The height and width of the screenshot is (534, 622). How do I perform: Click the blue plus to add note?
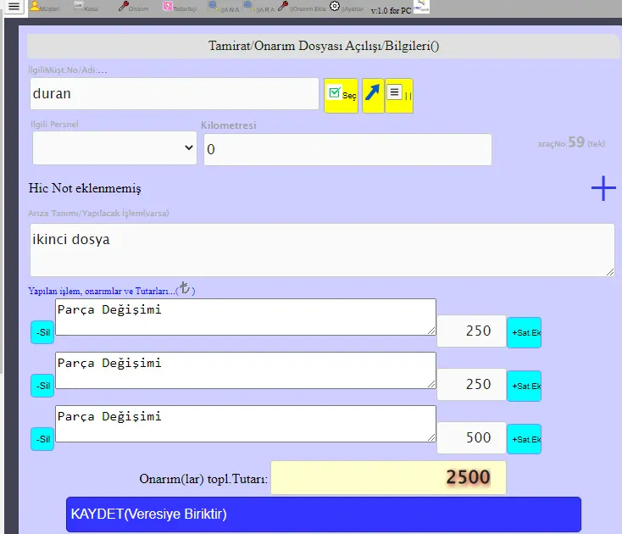[x=603, y=188]
